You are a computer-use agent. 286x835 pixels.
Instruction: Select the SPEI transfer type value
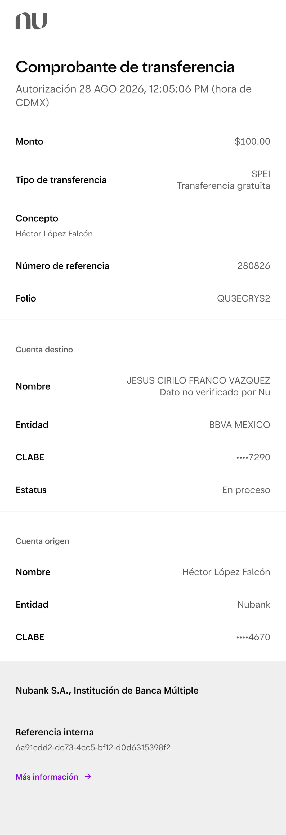(261, 174)
